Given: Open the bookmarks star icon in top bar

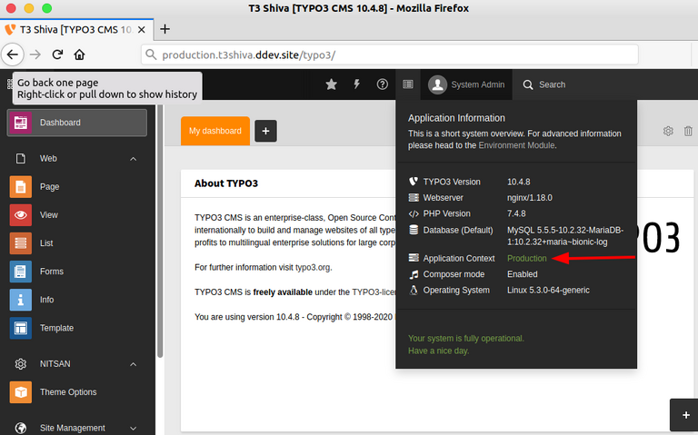Looking at the screenshot, I should pyautogui.click(x=331, y=84).
